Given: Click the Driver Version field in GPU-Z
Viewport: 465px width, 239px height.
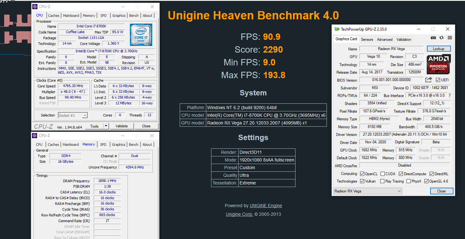Looking at the screenshot, I should coord(405,135).
